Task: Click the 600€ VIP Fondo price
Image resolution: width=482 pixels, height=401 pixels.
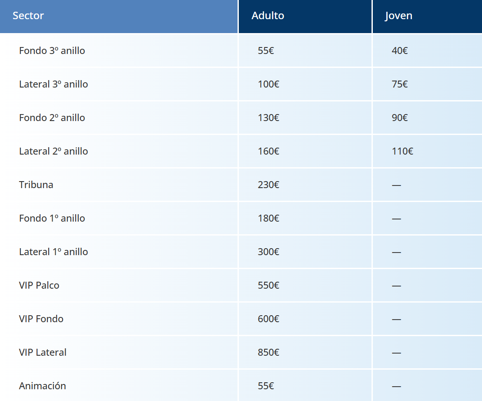Action: pos(268,319)
